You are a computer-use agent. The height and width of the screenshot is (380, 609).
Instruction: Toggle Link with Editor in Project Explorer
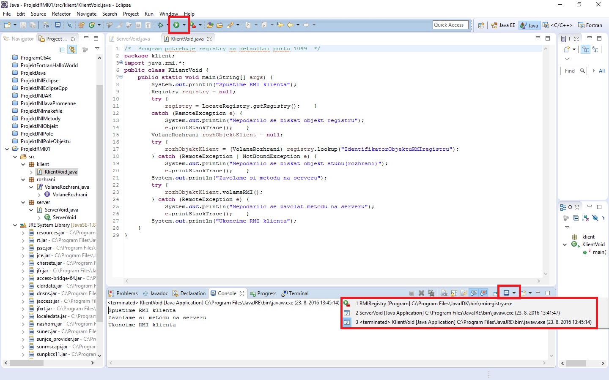(x=72, y=49)
